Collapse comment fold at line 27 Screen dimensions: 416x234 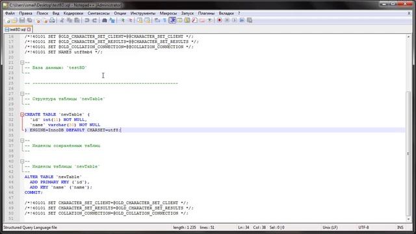coord(22,94)
